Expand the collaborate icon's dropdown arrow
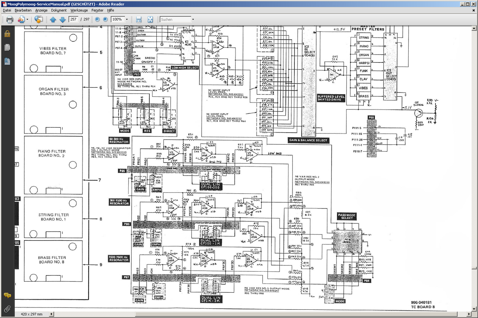Screen dimensions: 478x318 27,20
